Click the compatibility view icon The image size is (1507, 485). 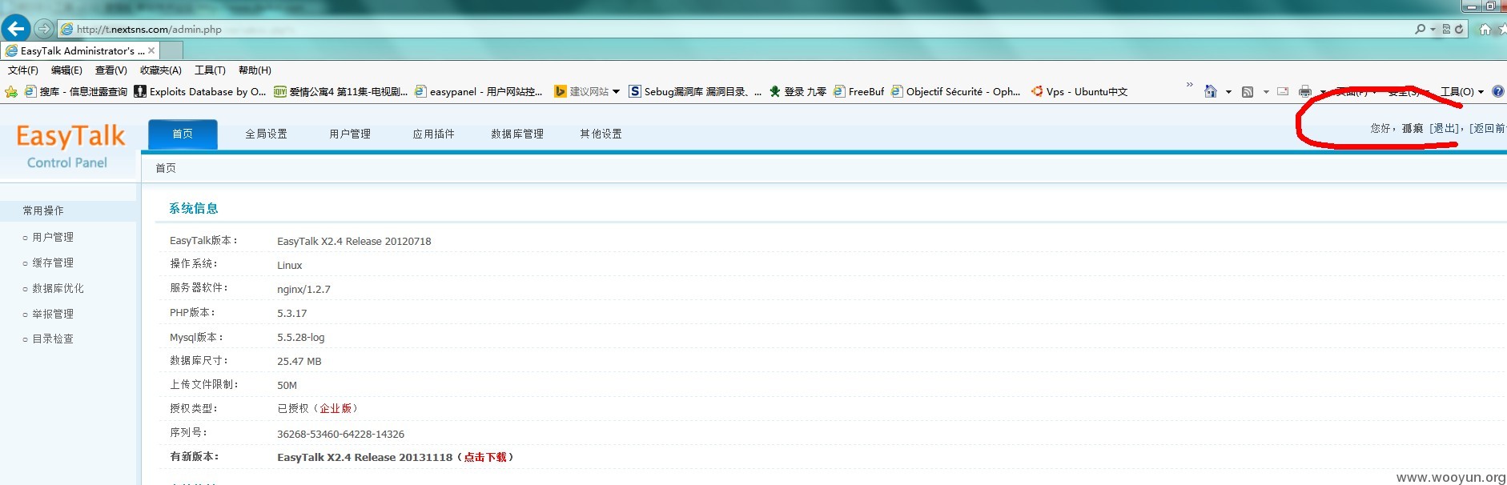(x=1446, y=29)
